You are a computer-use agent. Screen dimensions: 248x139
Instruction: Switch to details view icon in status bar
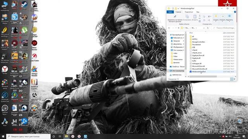coord(232,79)
